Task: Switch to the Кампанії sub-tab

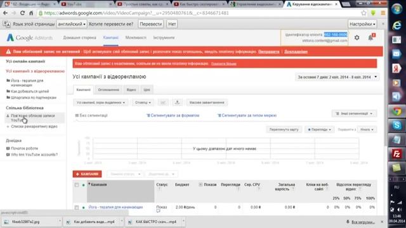Action: pos(83,90)
